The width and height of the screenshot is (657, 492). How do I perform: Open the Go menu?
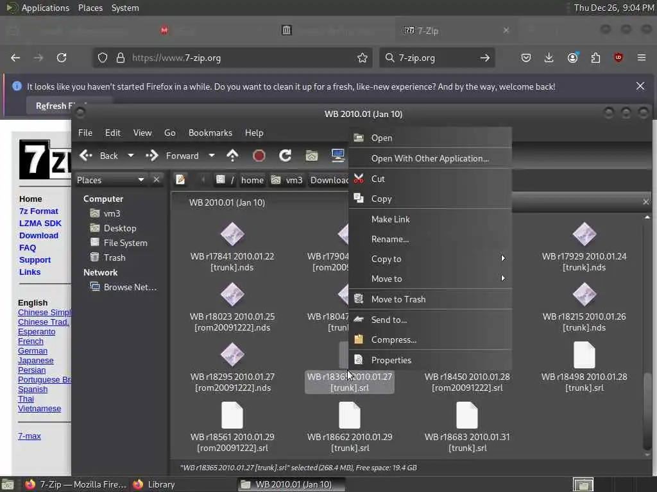point(169,133)
